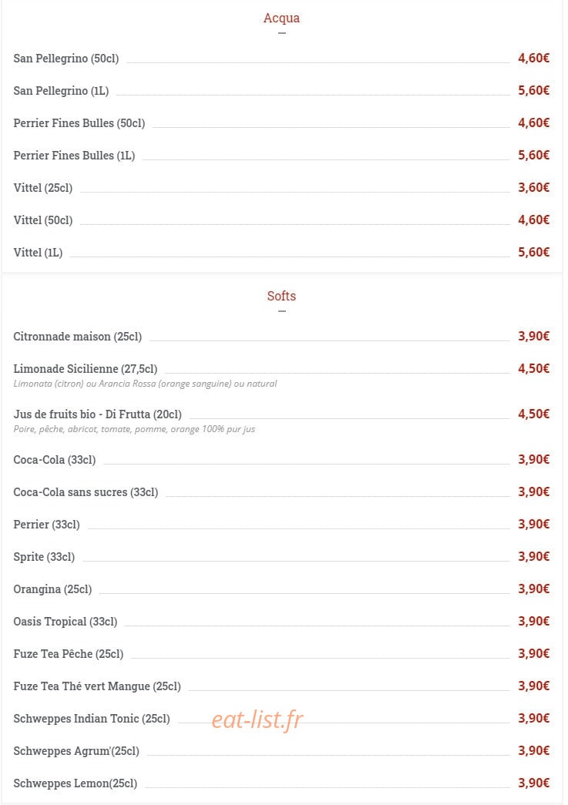
Task: Click the Orangina (25cl) entry
Action: click(52, 589)
